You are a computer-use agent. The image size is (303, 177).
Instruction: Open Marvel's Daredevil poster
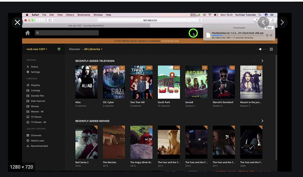point(224,82)
